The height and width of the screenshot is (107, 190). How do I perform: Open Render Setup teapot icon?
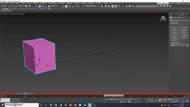126,6
